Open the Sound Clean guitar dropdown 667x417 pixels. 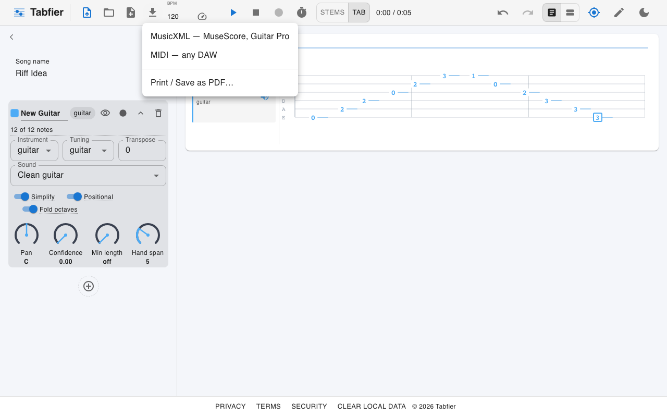click(88, 176)
